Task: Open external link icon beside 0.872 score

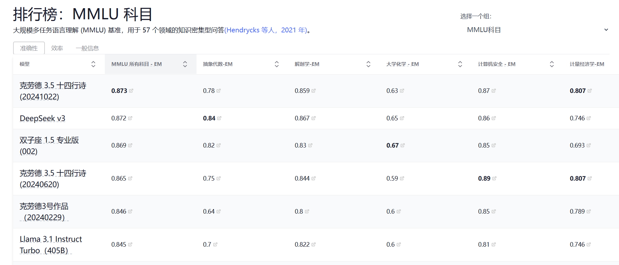Action: pos(130,118)
